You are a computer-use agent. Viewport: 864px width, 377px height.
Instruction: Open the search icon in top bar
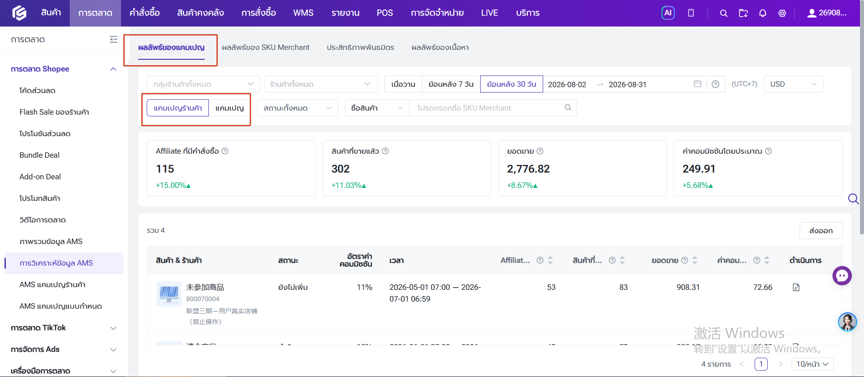tap(724, 13)
